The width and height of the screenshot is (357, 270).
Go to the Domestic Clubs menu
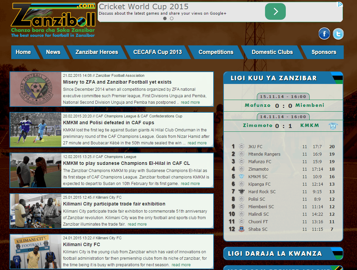(272, 52)
